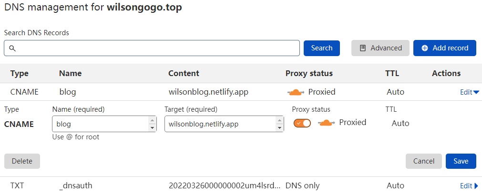Click the orange cloud beside the proxy toggle
This screenshot has height=194, width=482.
click(x=327, y=123)
